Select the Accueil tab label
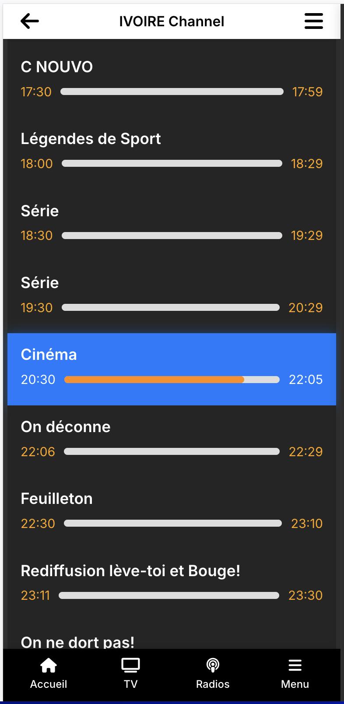 click(49, 684)
